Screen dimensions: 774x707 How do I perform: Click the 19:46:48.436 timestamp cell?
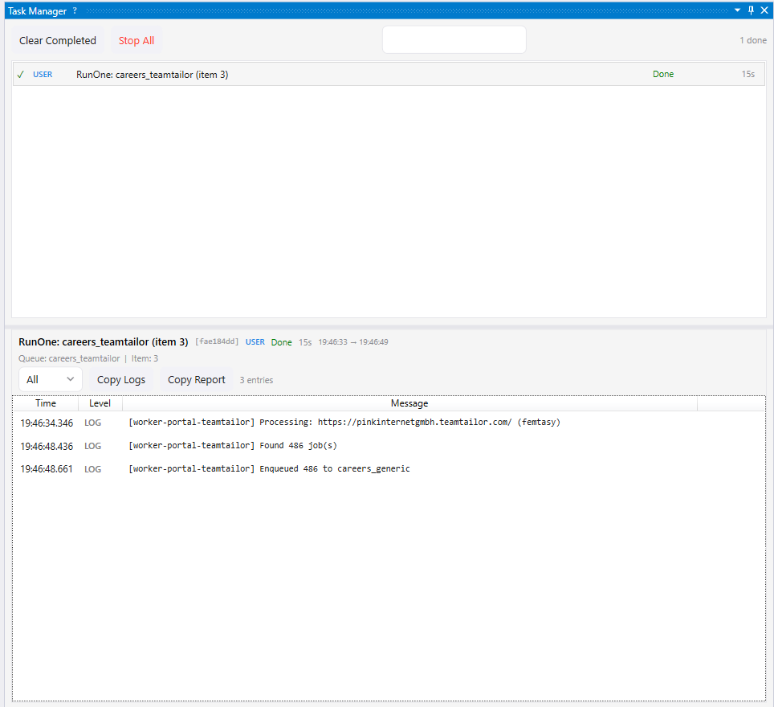click(47, 446)
